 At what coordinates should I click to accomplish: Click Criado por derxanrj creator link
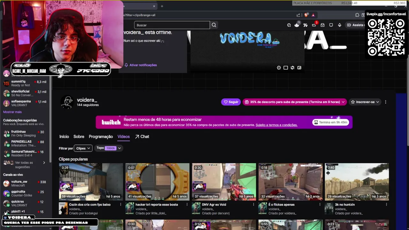tap(216, 213)
